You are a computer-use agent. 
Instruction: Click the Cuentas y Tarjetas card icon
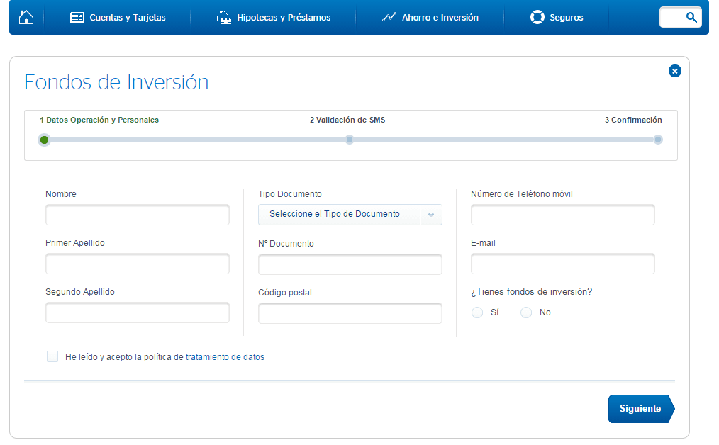click(77, 18)
